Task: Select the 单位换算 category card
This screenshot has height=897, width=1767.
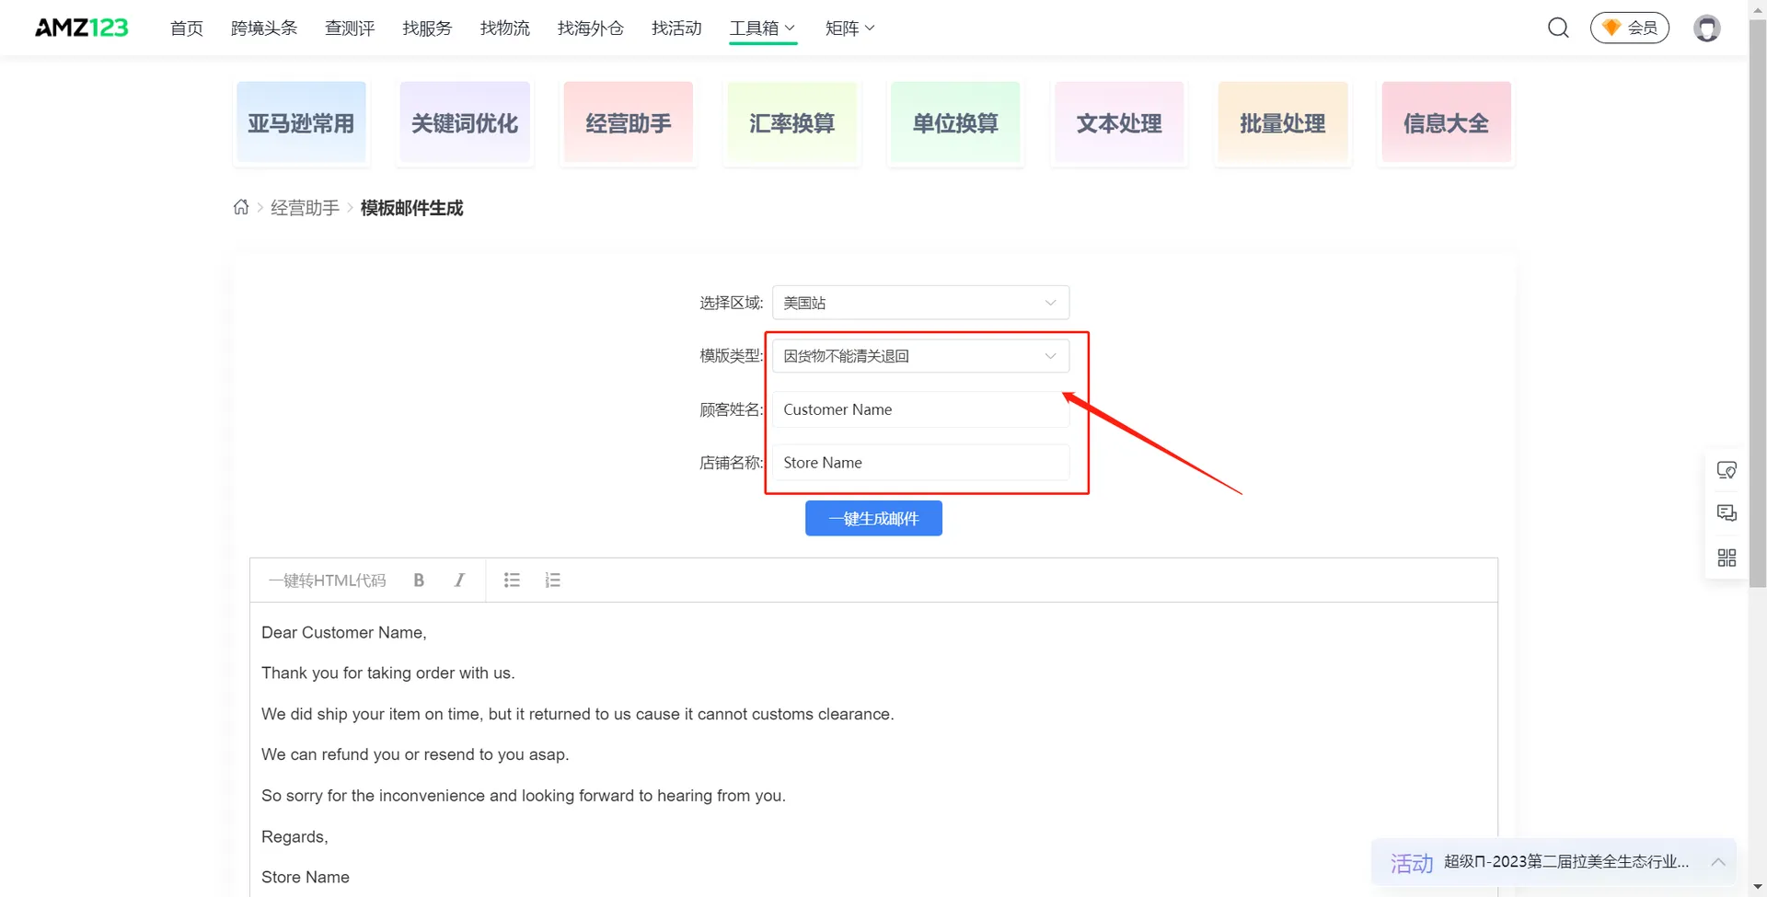Action: 955,122
